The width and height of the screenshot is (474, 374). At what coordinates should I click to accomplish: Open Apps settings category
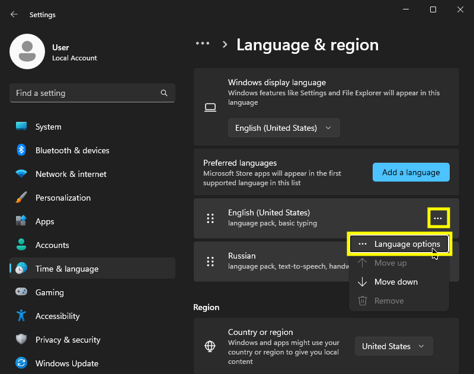(44, 221)
